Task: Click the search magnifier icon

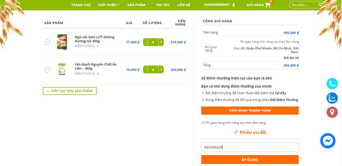Action: [x=320, y=5]
